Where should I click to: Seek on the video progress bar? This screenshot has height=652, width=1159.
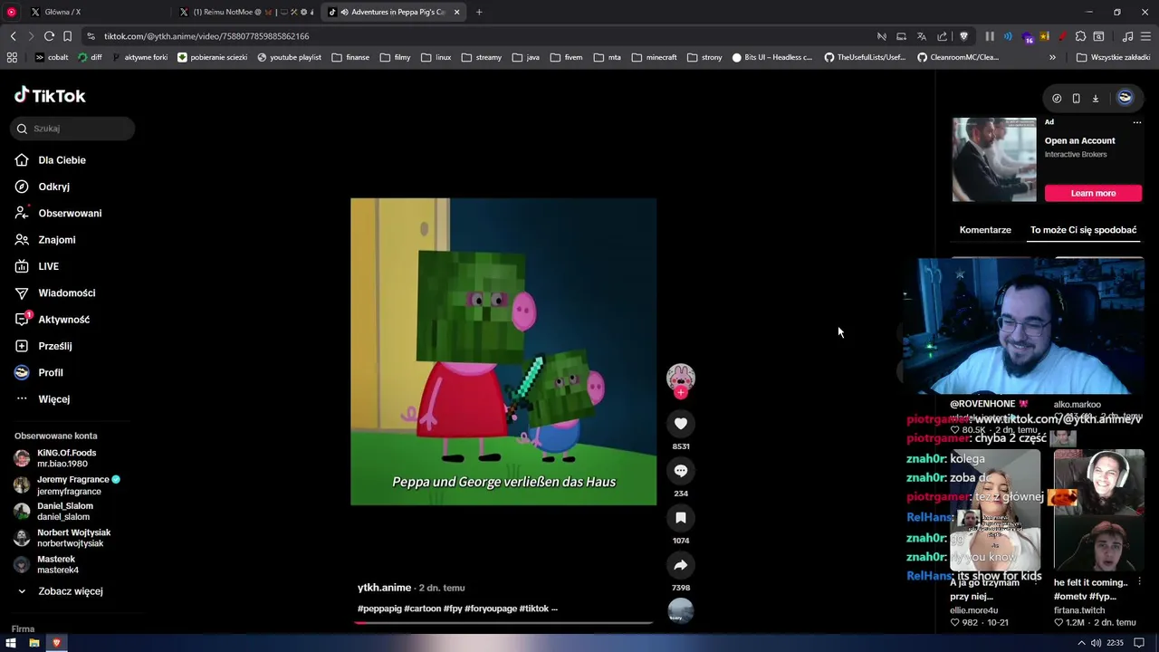point(503,622)
